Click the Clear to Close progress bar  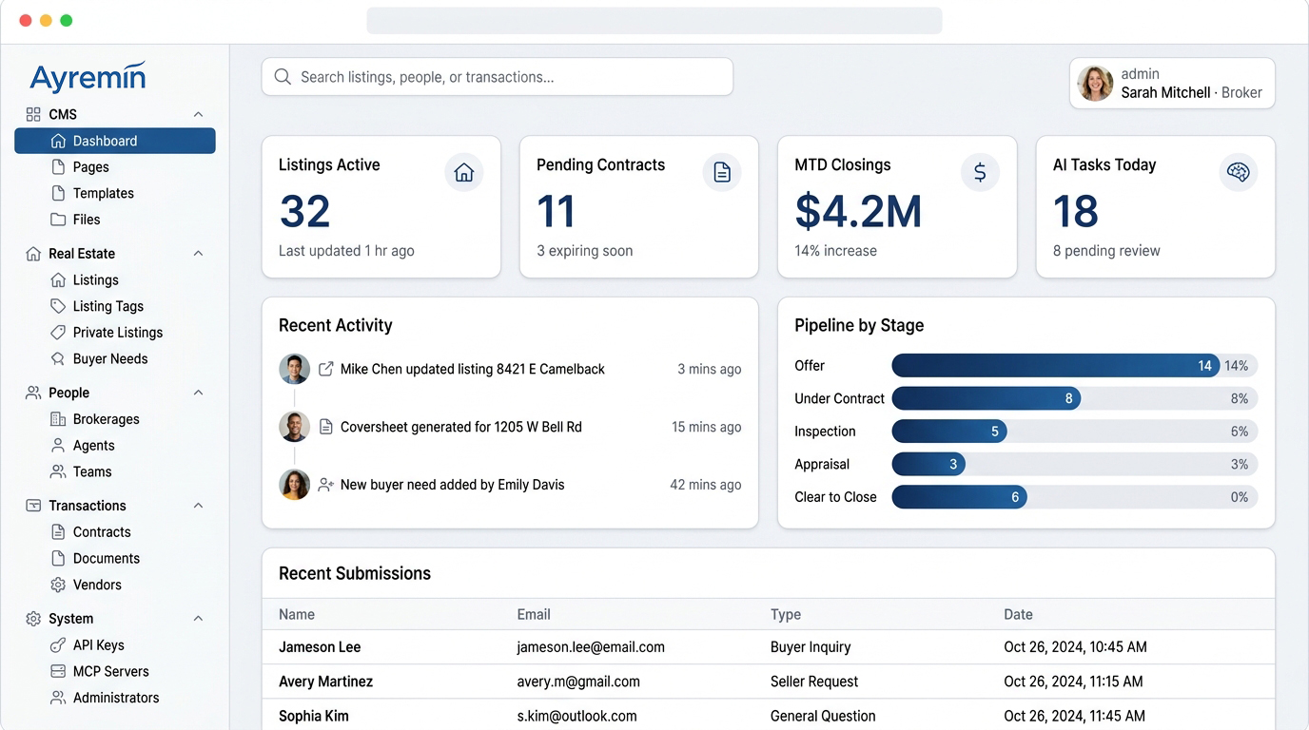(1075, 497)
